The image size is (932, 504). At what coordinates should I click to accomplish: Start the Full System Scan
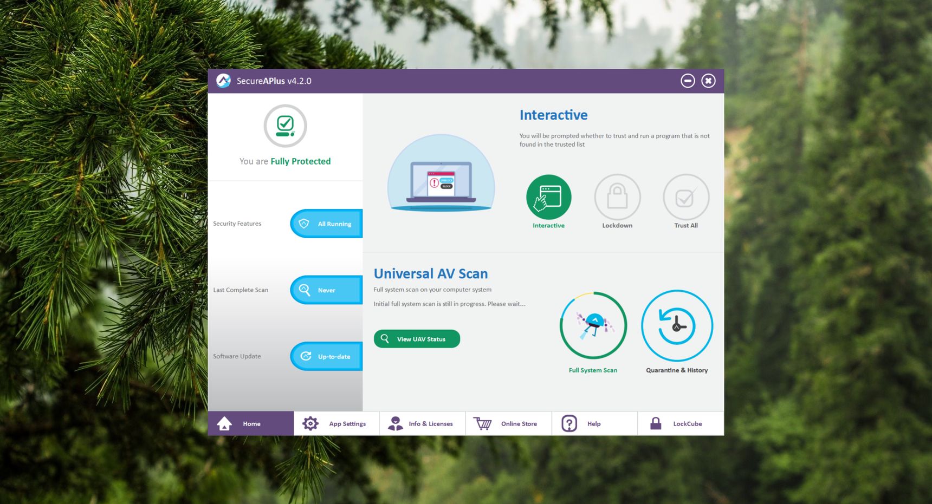click(x=593, y=325)
